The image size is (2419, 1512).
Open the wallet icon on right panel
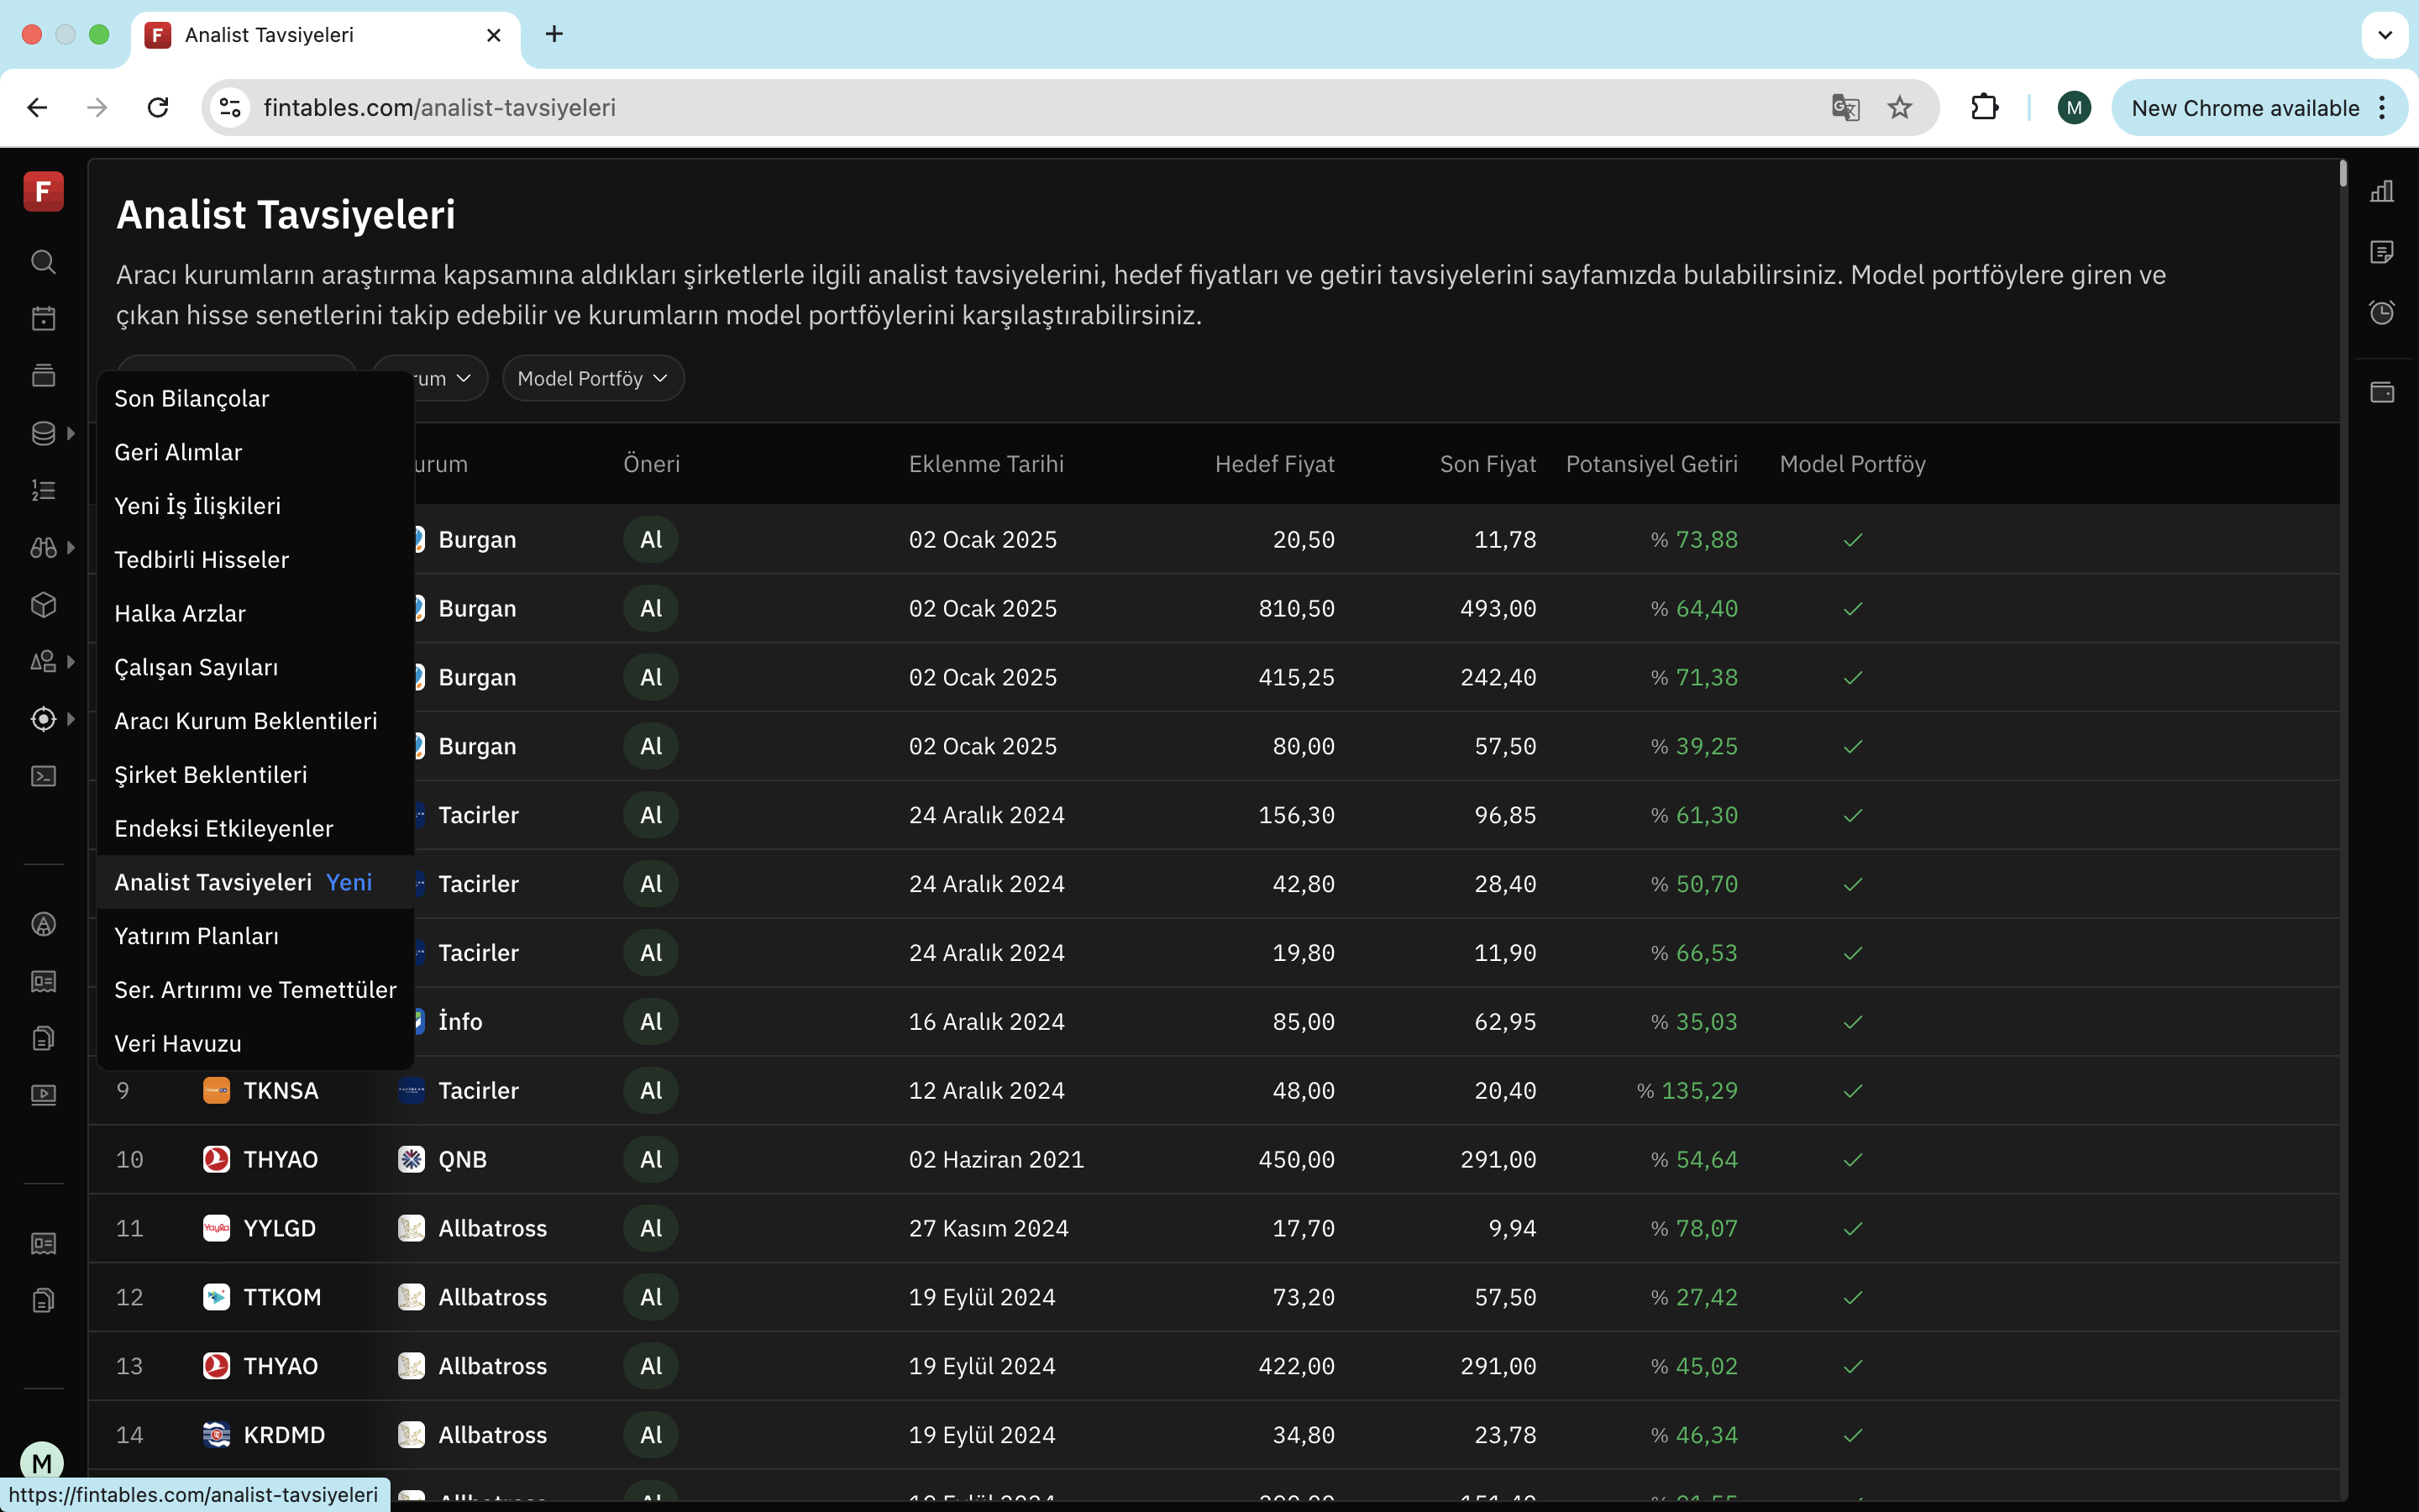point(2382,392)
